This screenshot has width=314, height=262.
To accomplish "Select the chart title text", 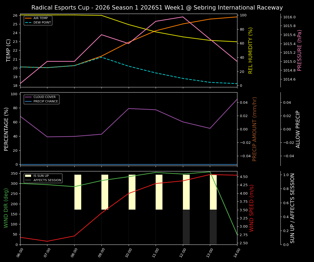I will coord(157,7).
